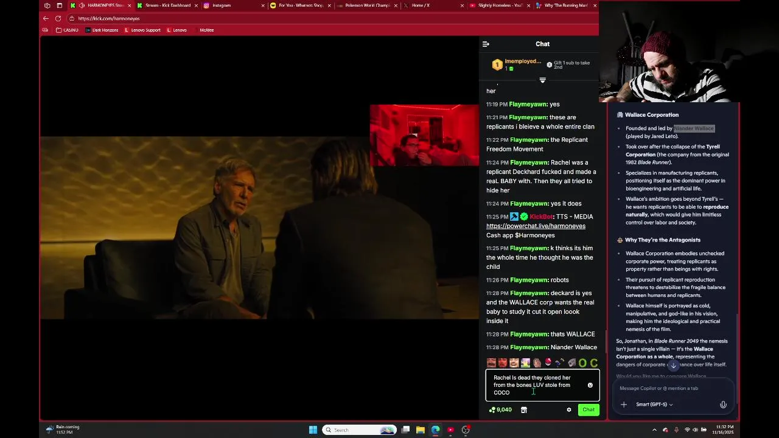
Task: Open Task View on the taskbar
Action: pyautogui.click(x=405, y=430)
